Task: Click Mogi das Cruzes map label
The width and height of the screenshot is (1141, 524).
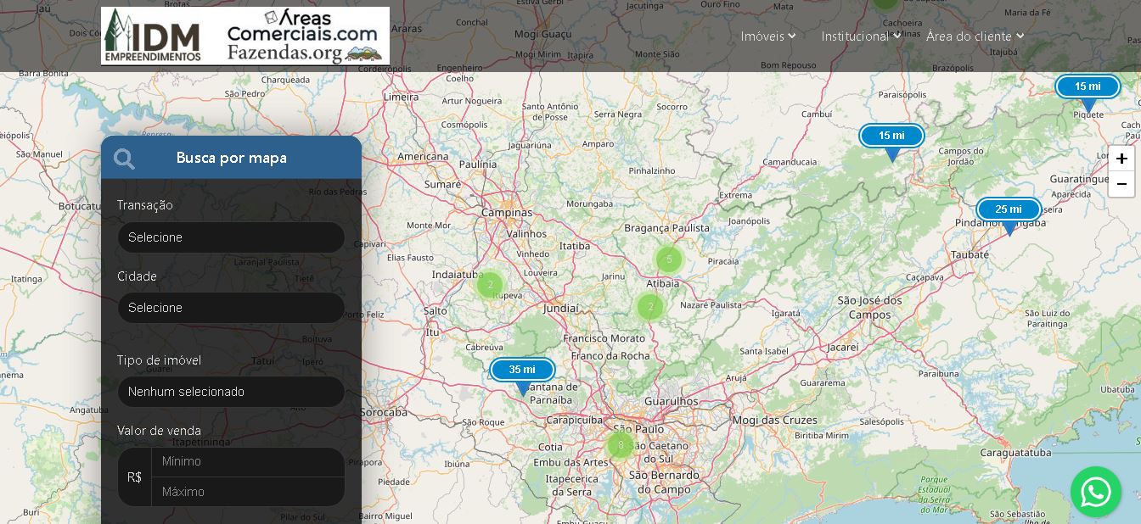Action: pos(775,420)
